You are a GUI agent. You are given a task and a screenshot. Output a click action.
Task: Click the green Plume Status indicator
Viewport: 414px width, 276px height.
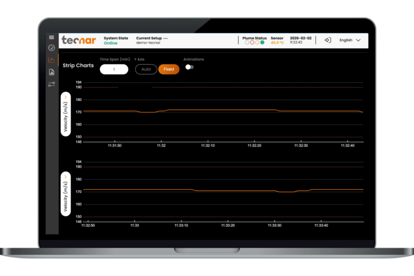coord(262,42)
